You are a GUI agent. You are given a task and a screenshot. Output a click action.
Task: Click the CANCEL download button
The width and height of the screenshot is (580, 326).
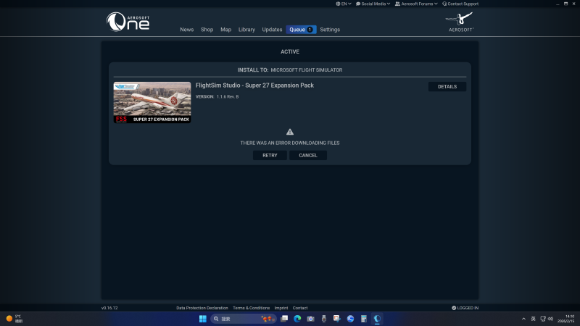pos(308,155)
